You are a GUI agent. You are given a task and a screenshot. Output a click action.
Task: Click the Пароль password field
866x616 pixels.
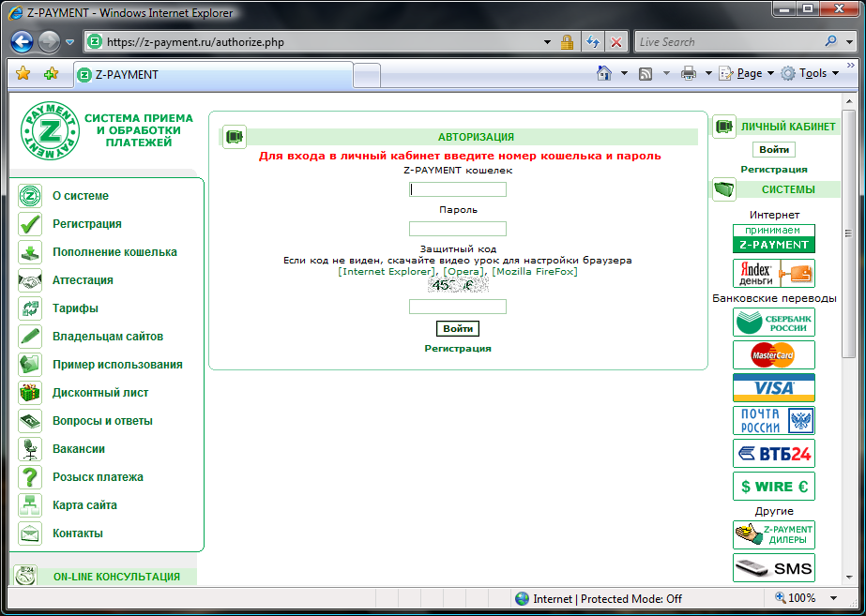[457, 229]
